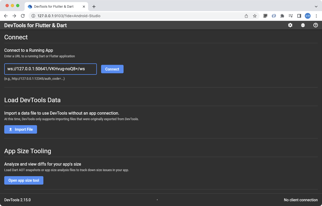This screenshot has height=206, width=322.
Task: Click 'Load Dart AOT snapshots' description
Action: 66,170
